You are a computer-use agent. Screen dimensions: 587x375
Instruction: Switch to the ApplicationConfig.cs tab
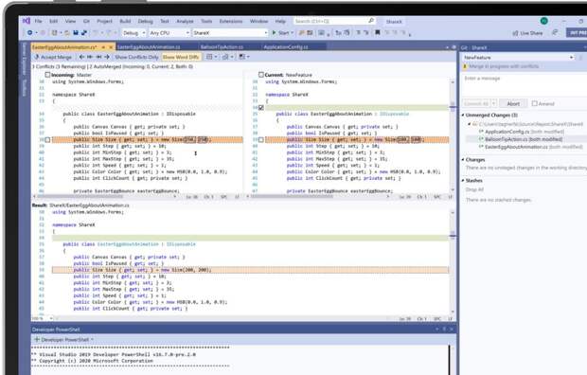coord(286,47)
